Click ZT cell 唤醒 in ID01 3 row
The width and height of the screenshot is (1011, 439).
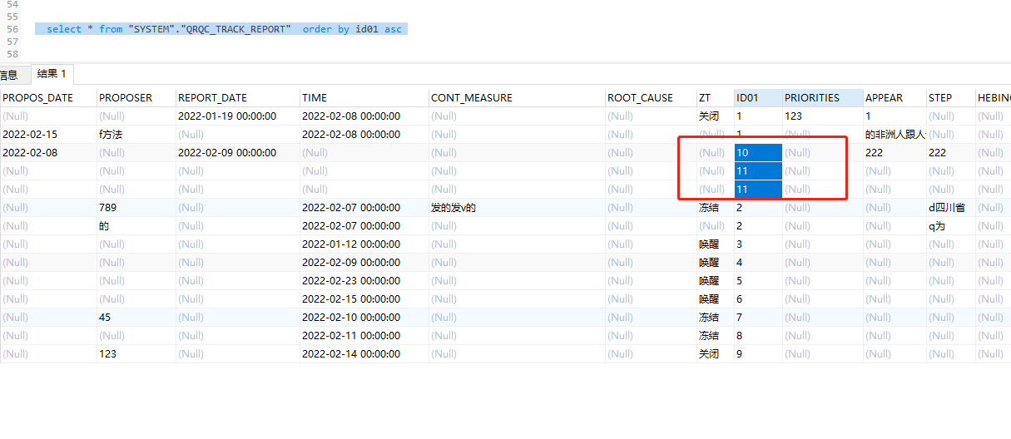[715, 244]
